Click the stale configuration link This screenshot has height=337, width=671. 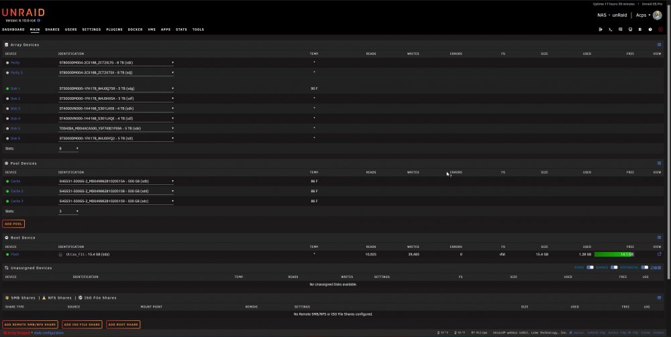click(48, 333)
